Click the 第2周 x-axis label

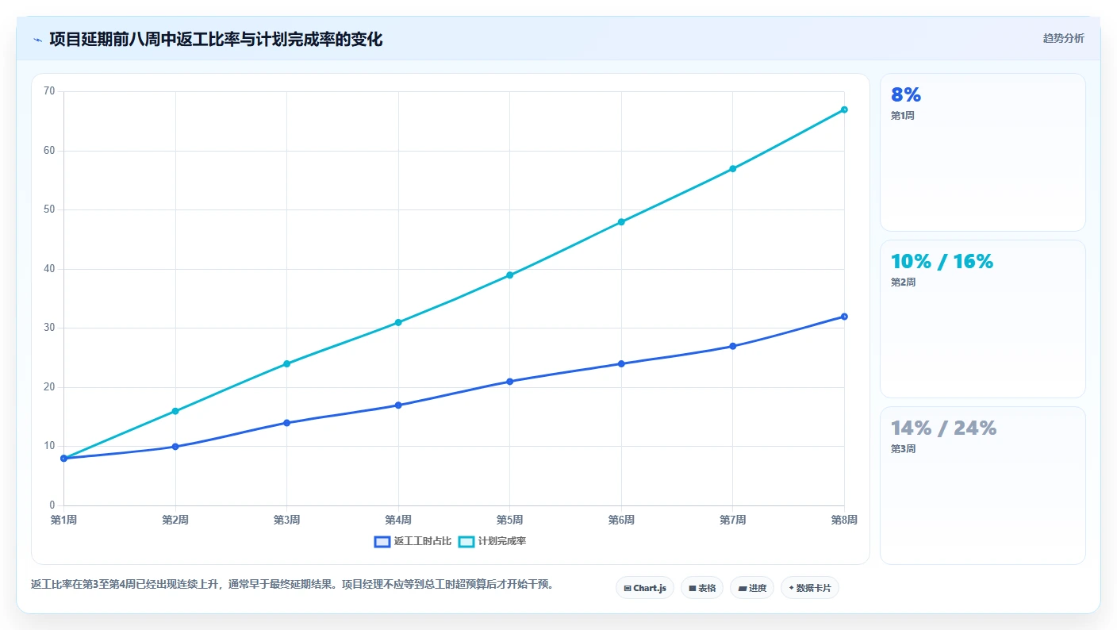point(175,520)
